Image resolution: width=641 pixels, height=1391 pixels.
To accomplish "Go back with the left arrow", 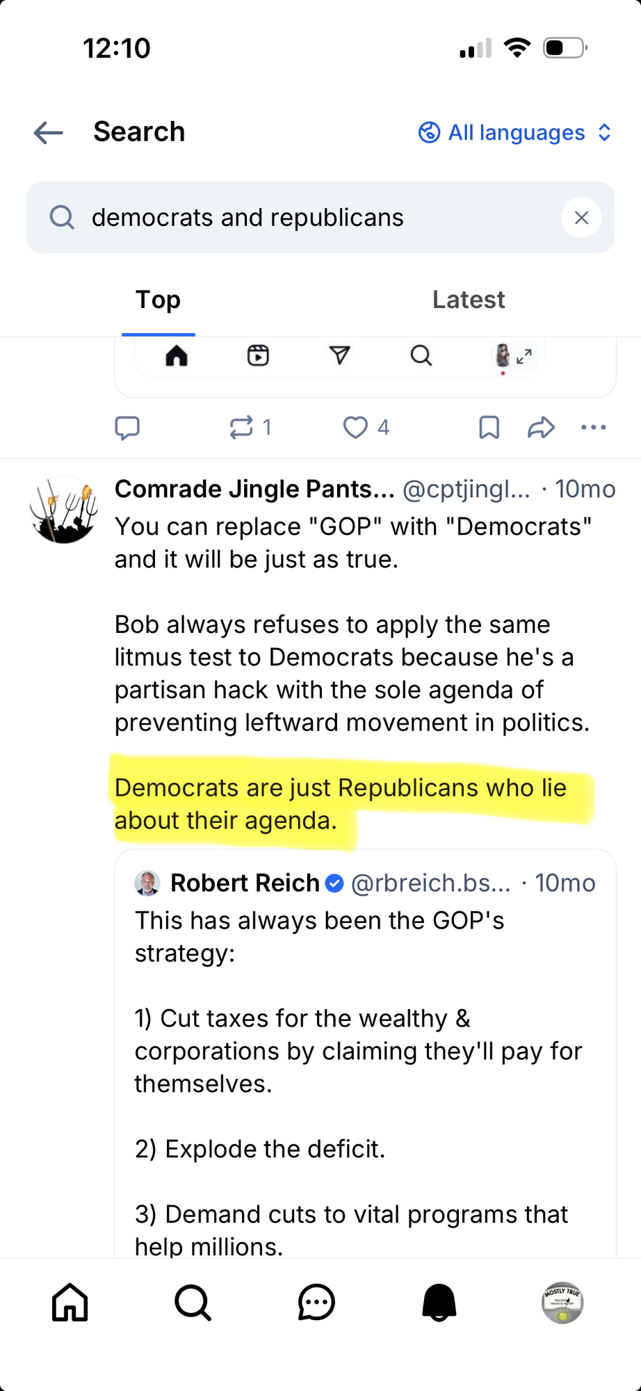I will pyautogui.click(x=49, y=132).
